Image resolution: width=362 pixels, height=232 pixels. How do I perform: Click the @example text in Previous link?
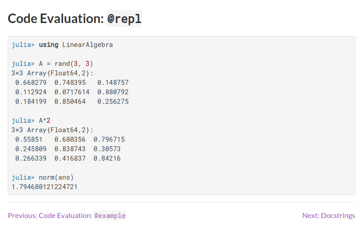[x=110, y=216]
